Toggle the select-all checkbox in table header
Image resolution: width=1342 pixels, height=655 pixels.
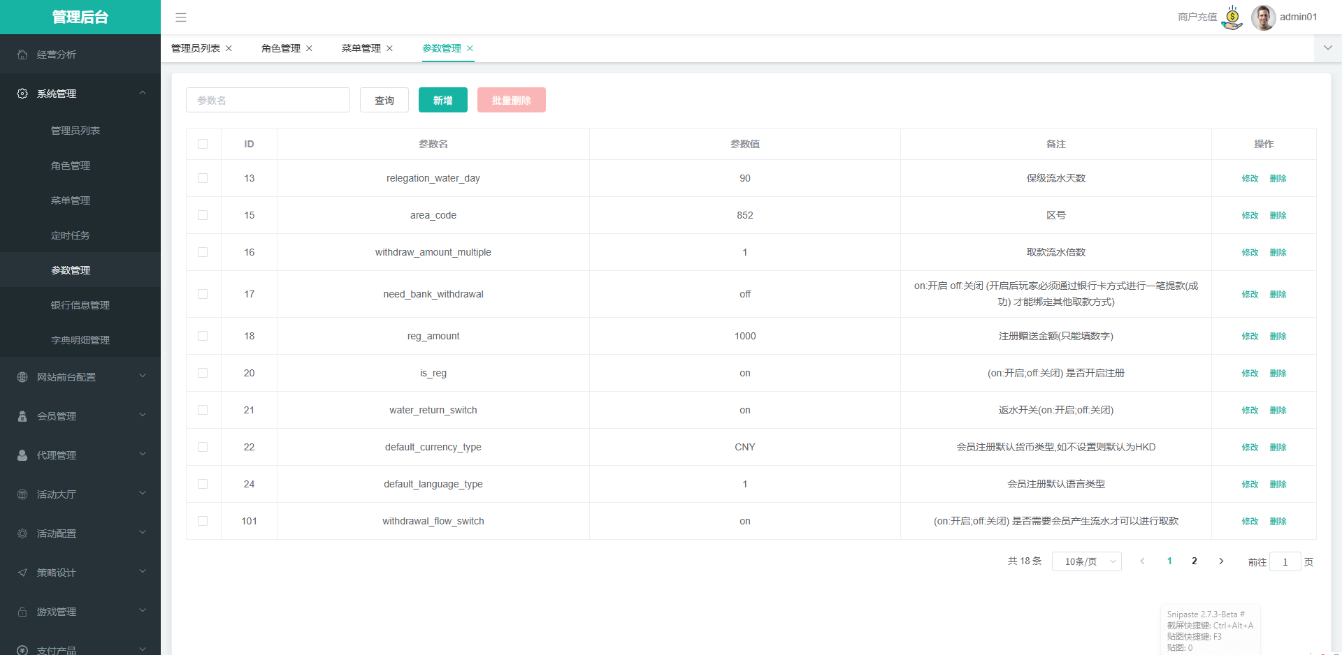click(x=203, y=144)
